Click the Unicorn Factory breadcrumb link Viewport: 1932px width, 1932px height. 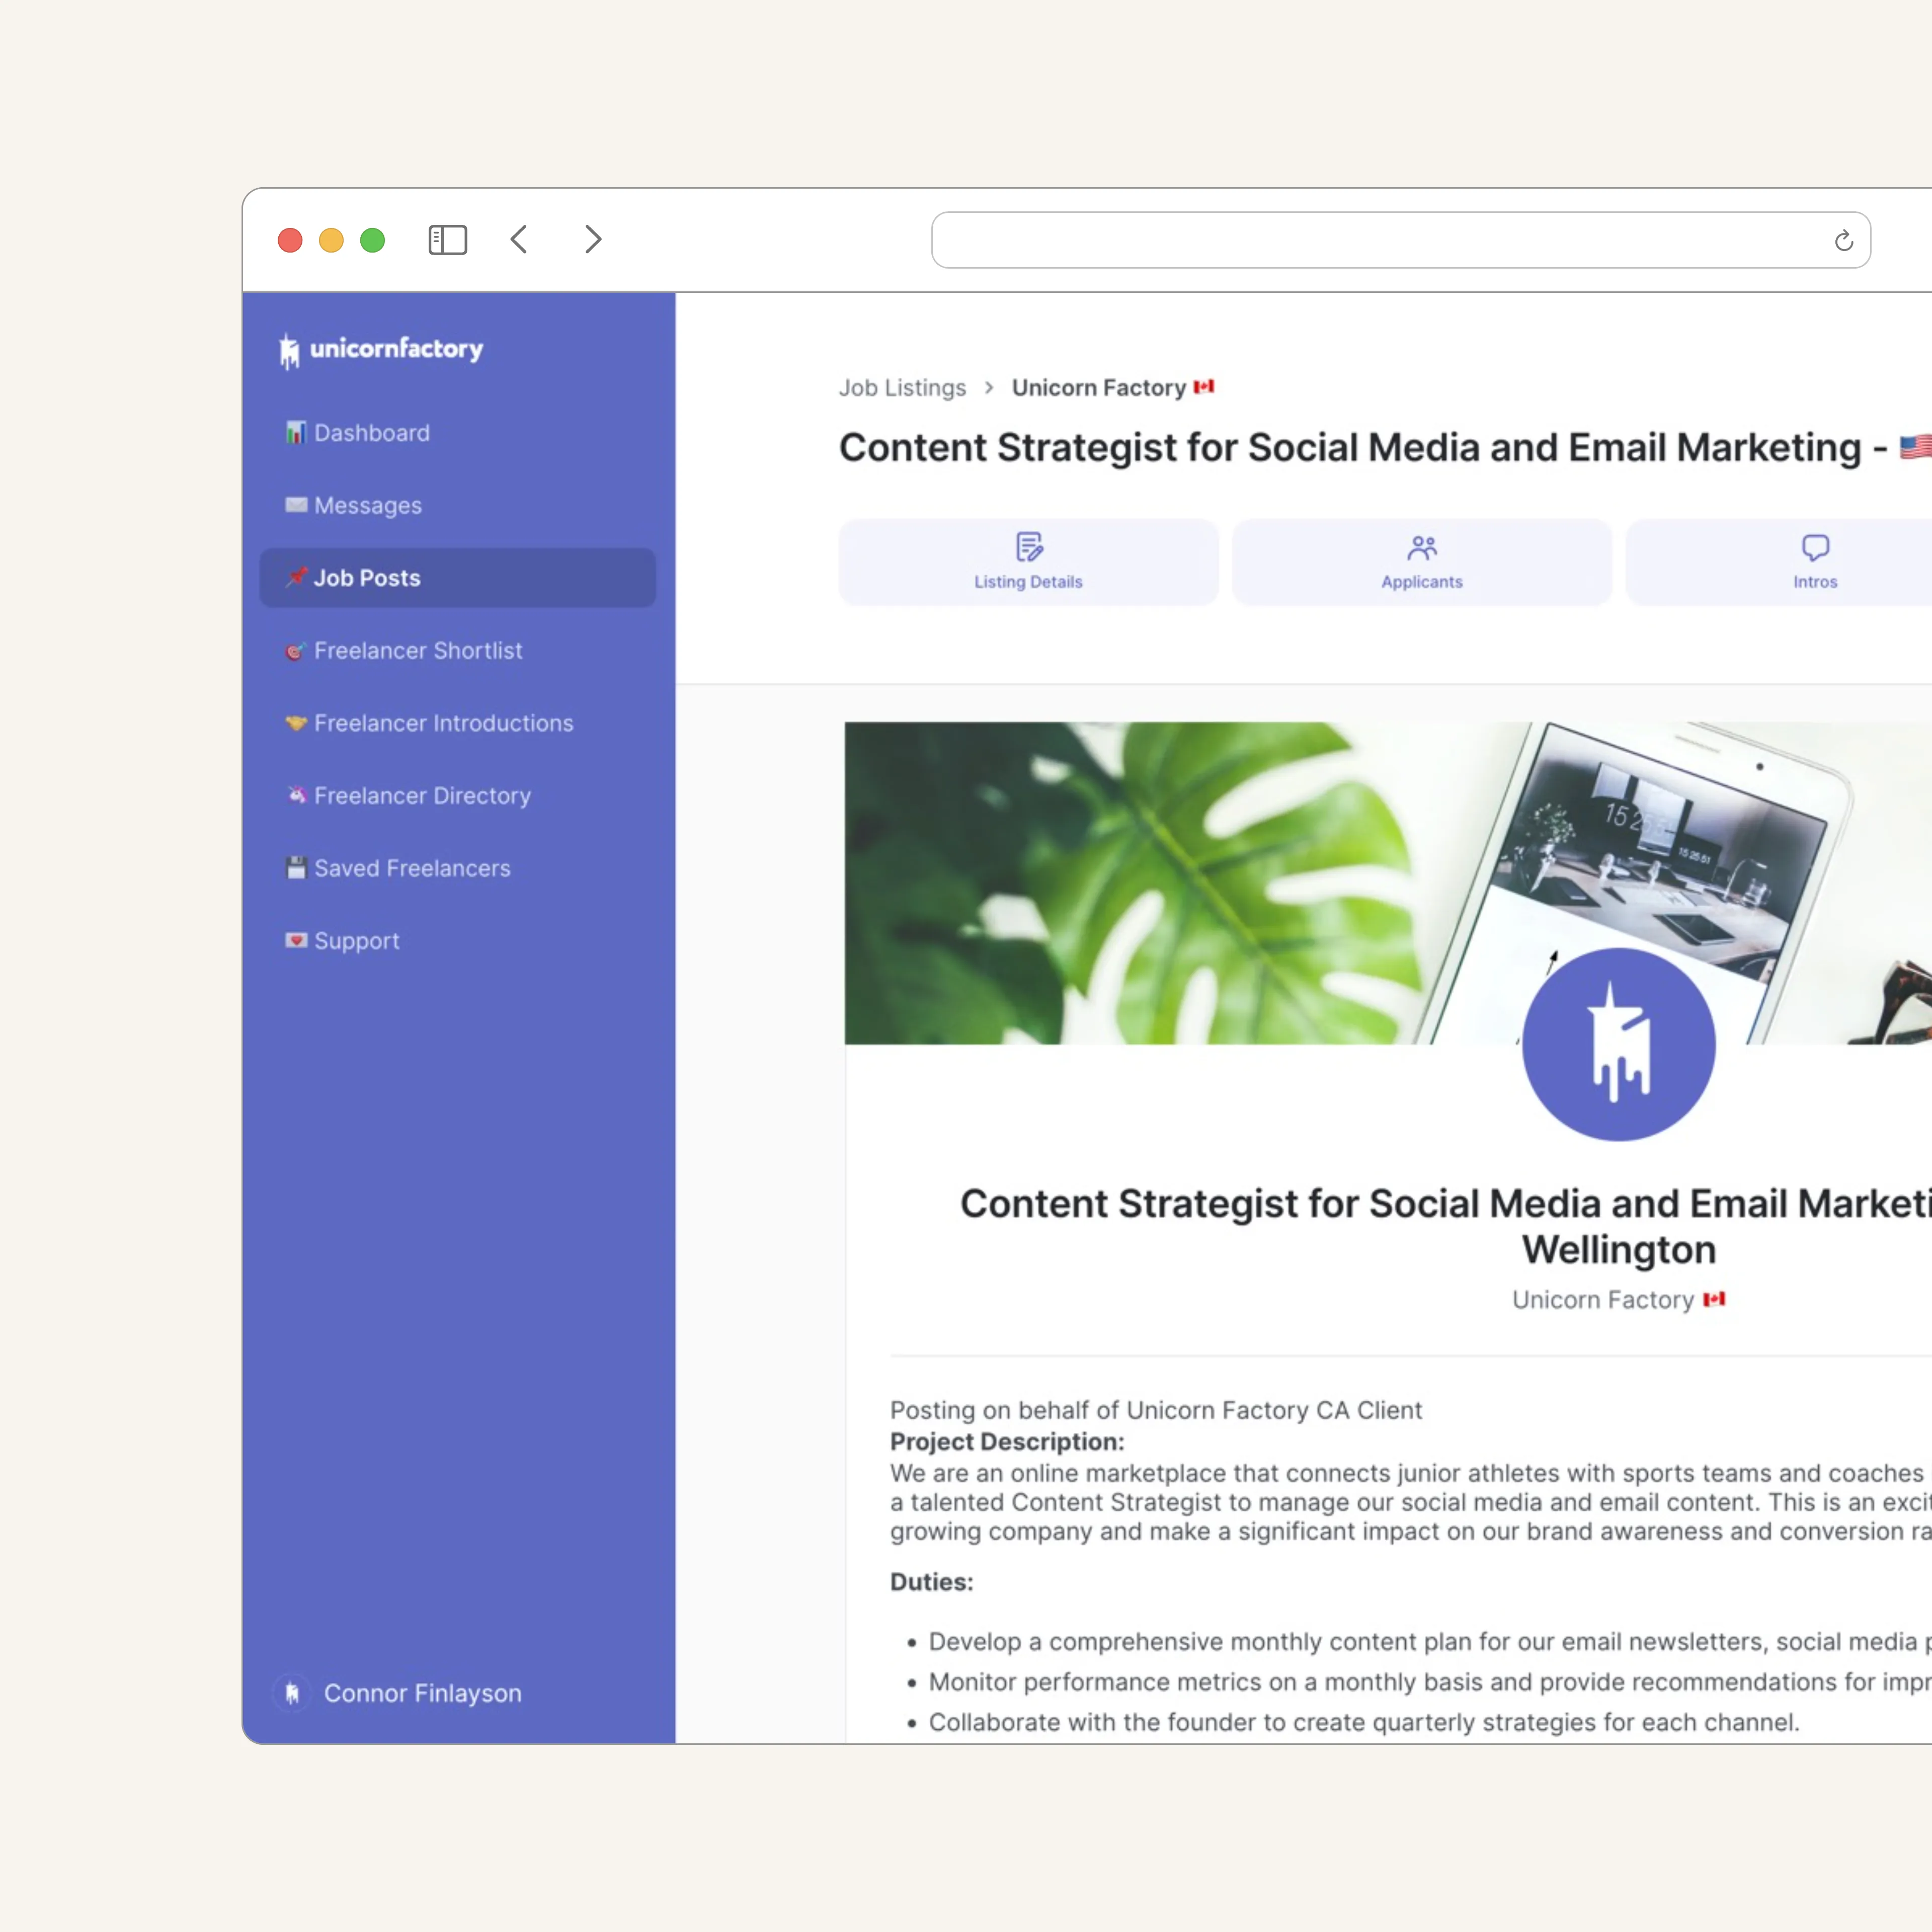click(1098, 388)
